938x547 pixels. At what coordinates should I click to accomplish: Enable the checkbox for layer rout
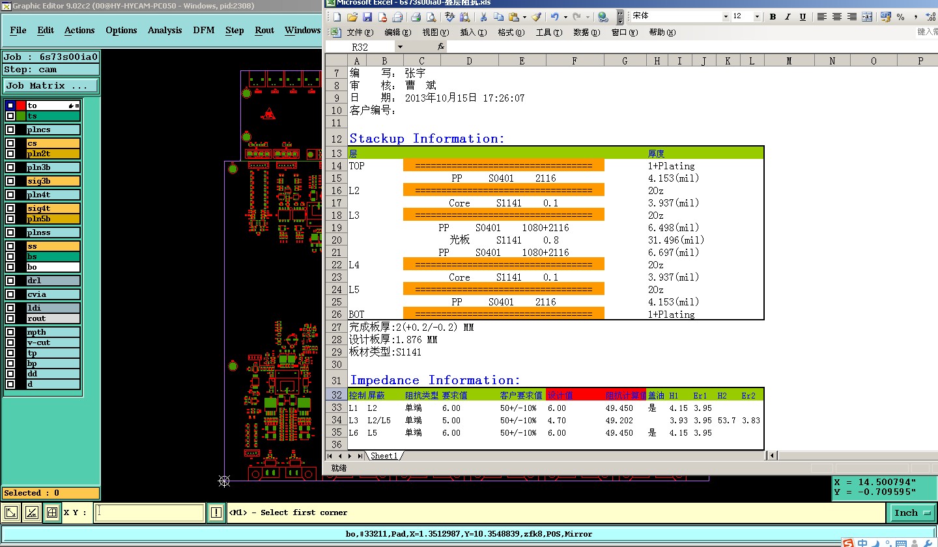tap(10, 318)
